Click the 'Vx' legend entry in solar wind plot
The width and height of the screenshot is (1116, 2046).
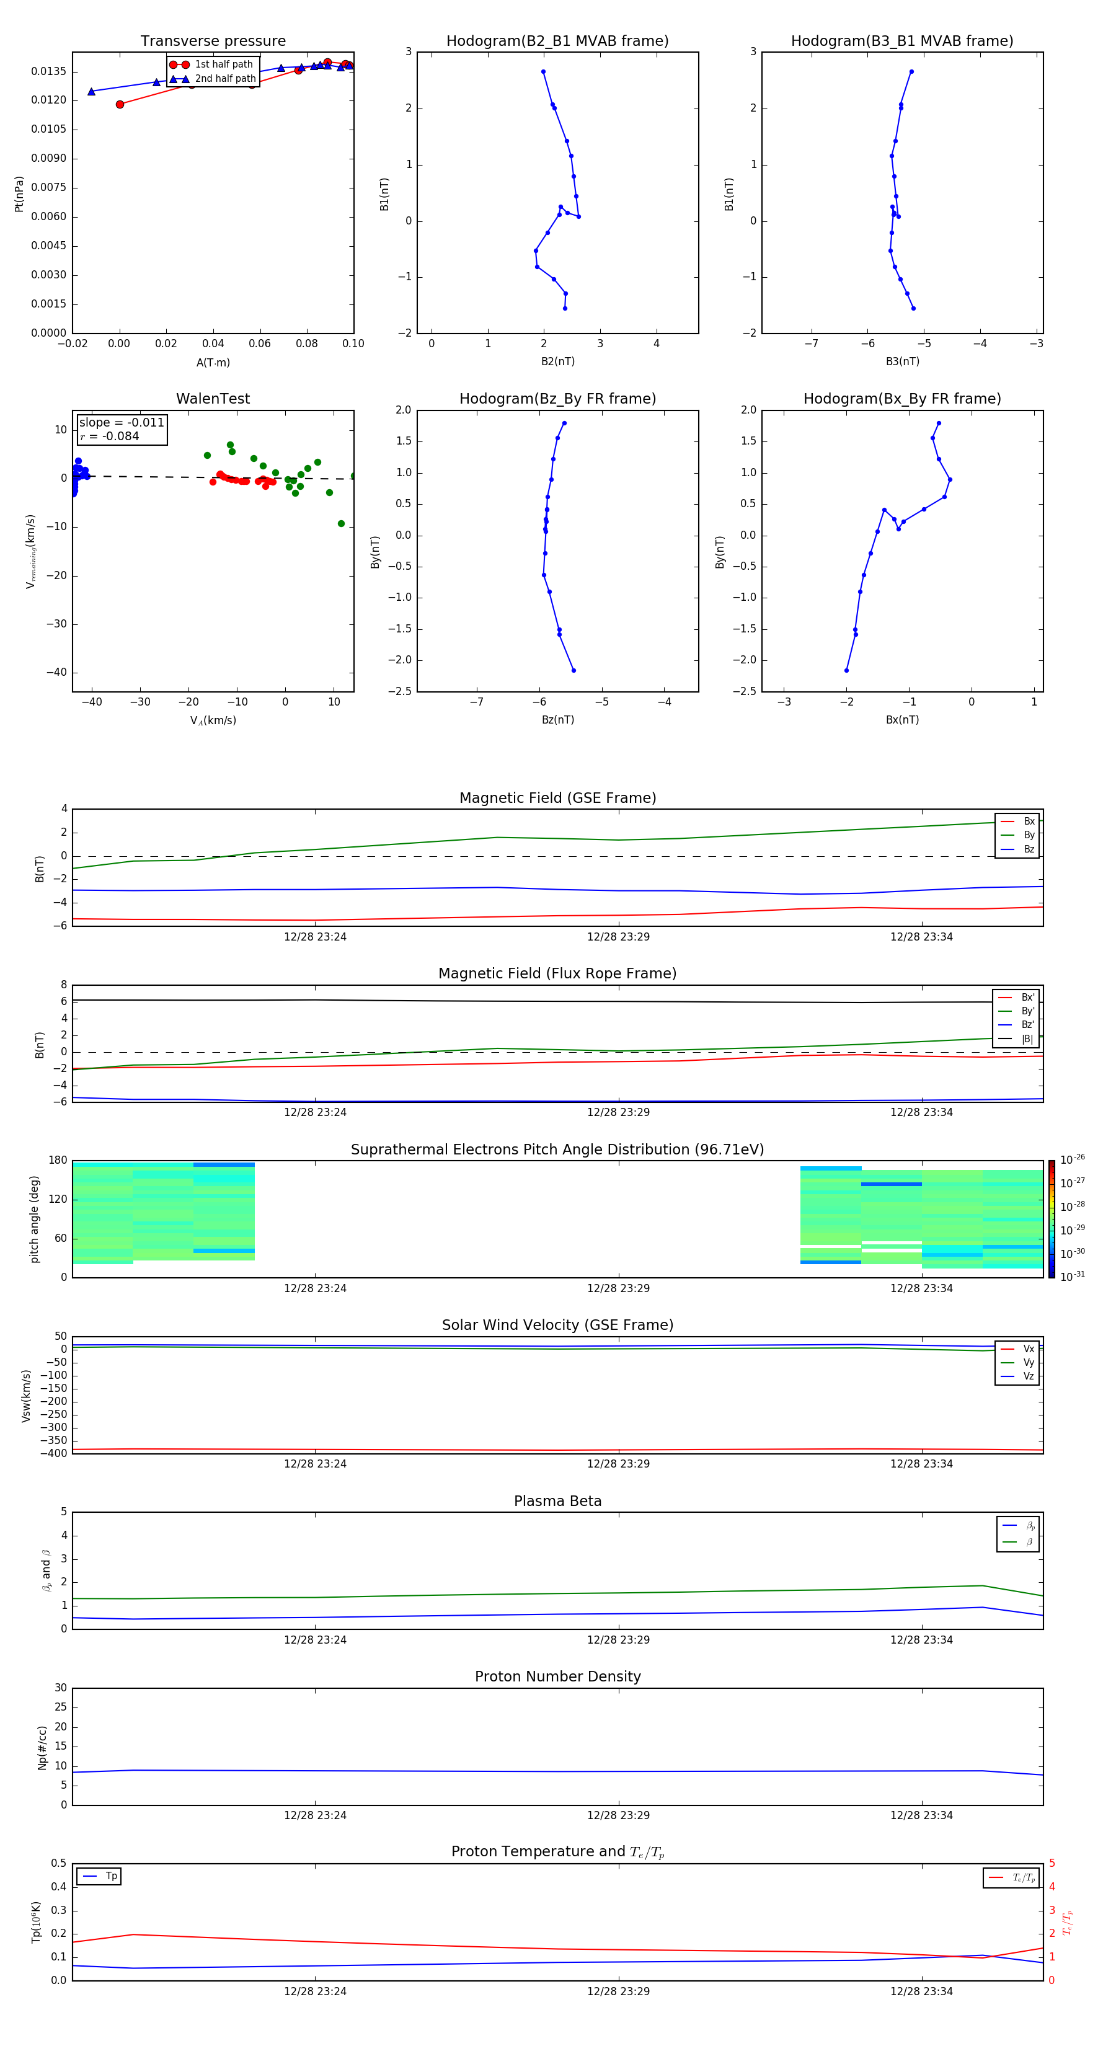(1017, 1348)
